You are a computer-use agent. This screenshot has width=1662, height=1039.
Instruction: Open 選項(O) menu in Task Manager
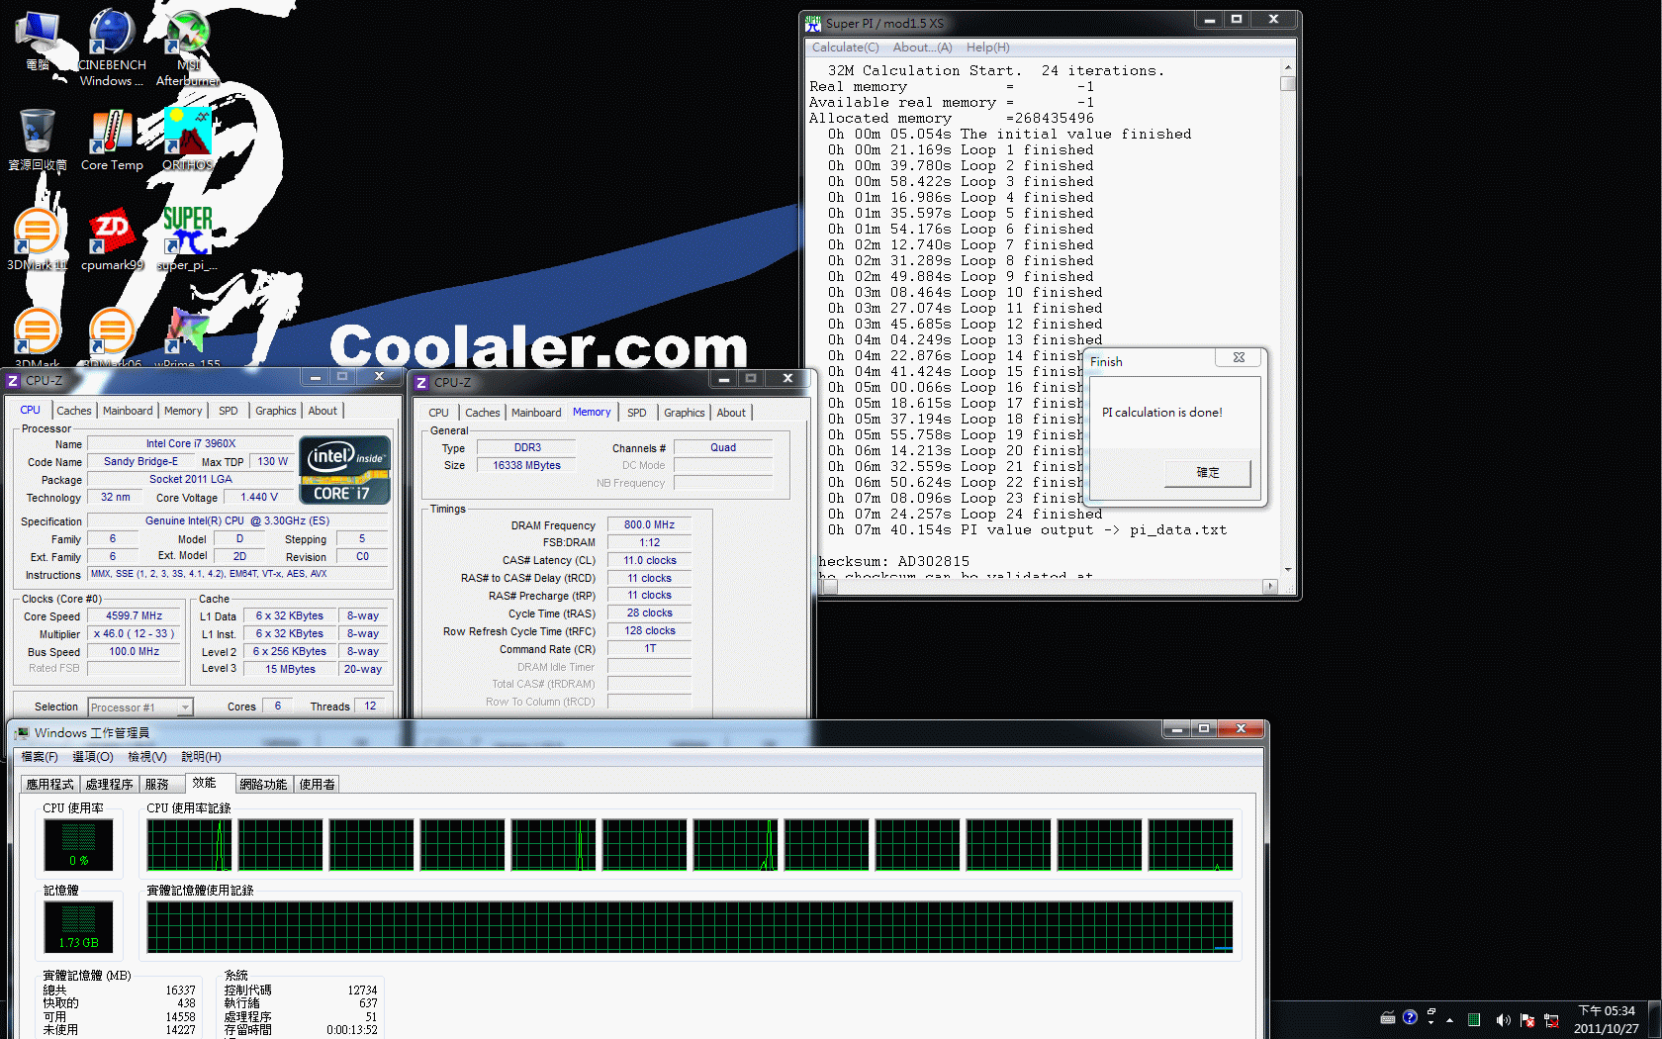point(93,757)
